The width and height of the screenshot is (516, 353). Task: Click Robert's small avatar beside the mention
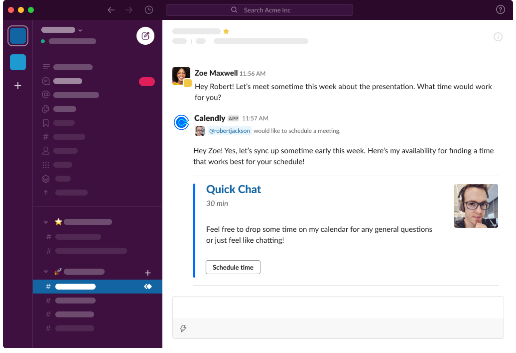click(200, 131)
